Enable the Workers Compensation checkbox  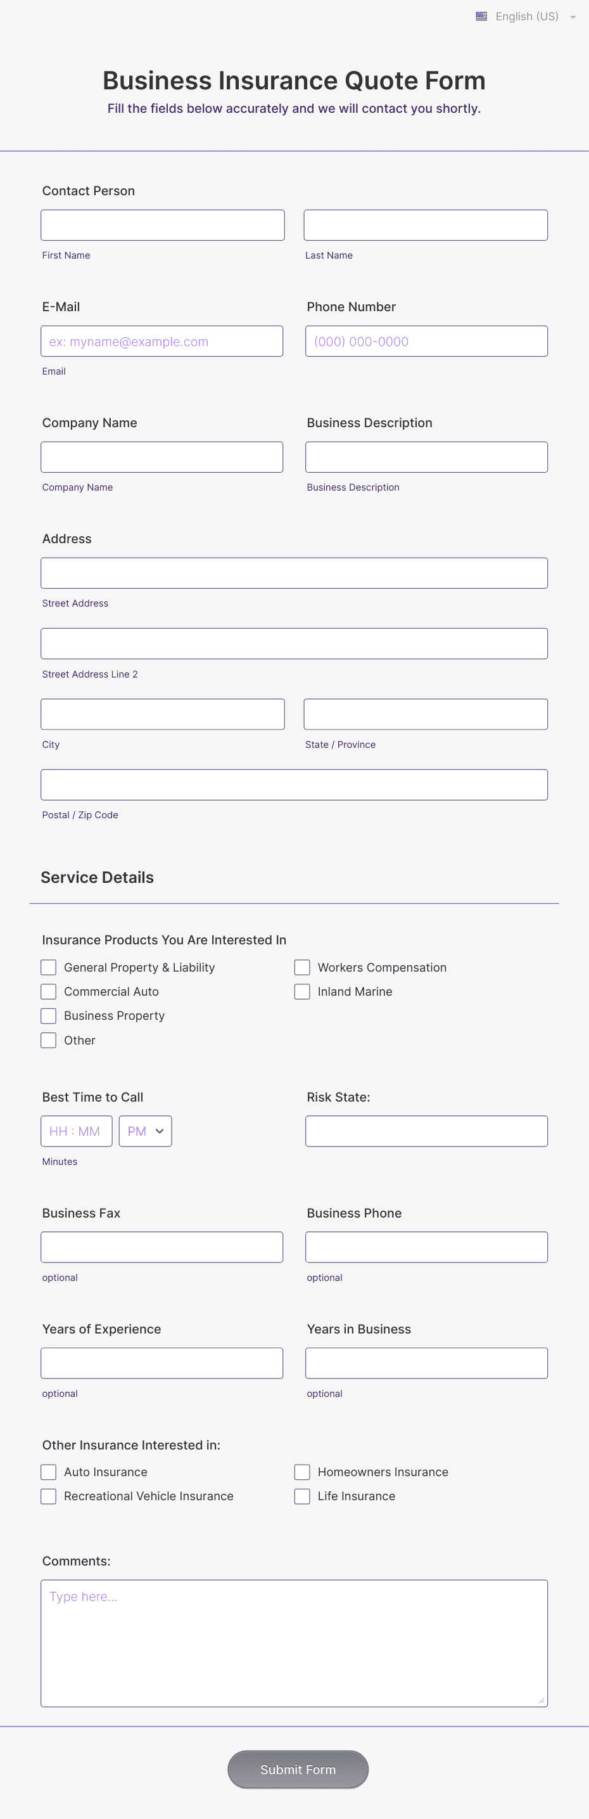(x=302, y=967)
